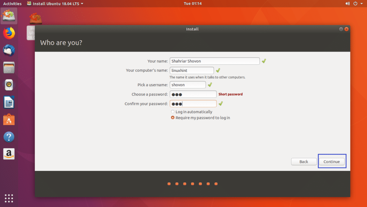Go Back to the previous step
Viewport: 367px width, 207px height.
point(304,162)
